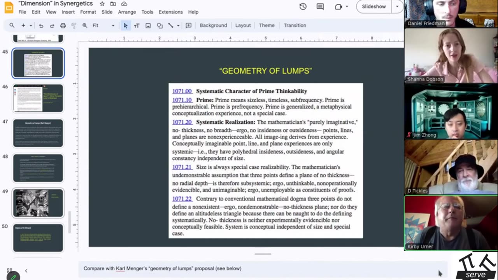Open the comments history icon
The height and width of the screenshot is (280, 498).
coord(320,7)
